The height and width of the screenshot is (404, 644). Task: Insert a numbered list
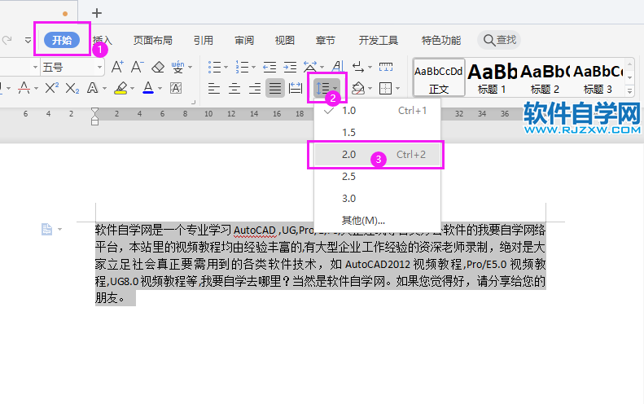pos(242,67)
